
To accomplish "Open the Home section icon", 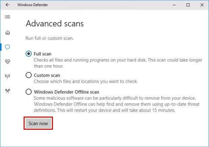I will [8, 32].
